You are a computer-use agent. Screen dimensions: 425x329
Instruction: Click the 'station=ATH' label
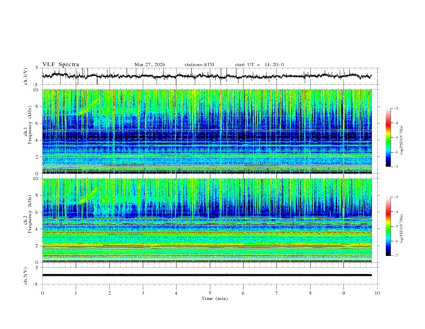tap(199, 65)
